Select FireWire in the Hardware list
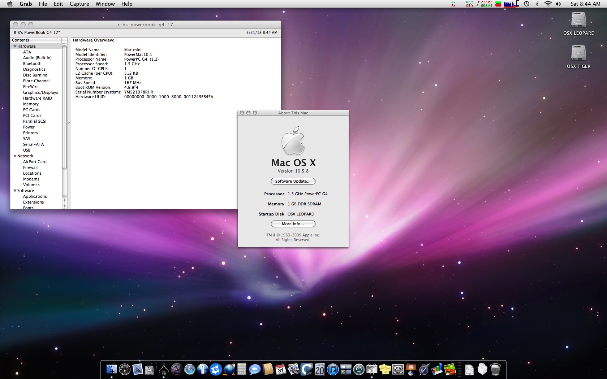The height and width of the screenshot is (379, 607). point(31,87)
